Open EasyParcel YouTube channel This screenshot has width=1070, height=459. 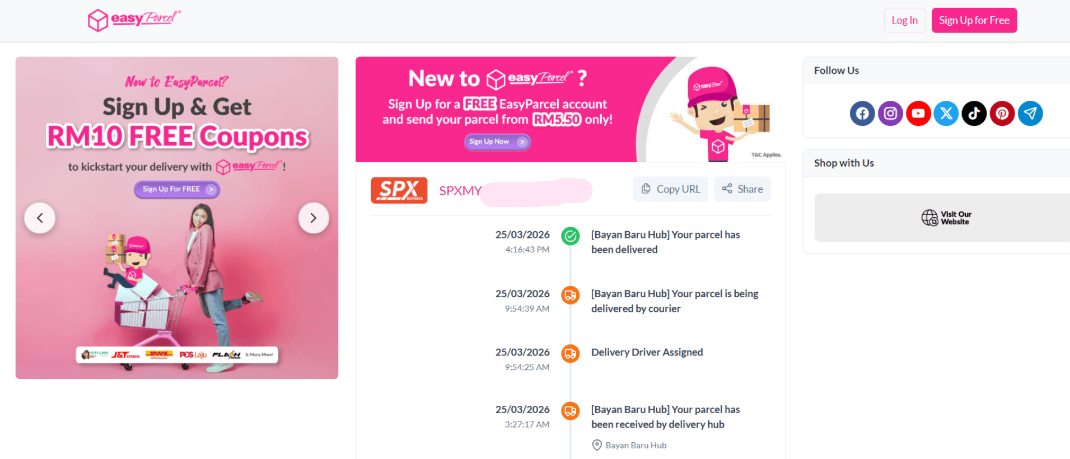pos(918,114)
